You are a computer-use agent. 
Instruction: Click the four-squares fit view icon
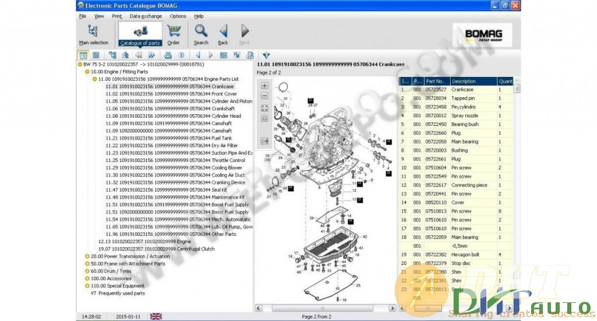click(265, 108)
